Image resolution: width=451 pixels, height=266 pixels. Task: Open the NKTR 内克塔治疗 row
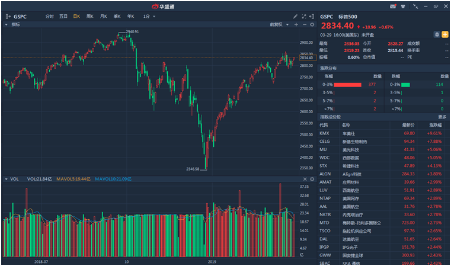[x=382, y=214]
